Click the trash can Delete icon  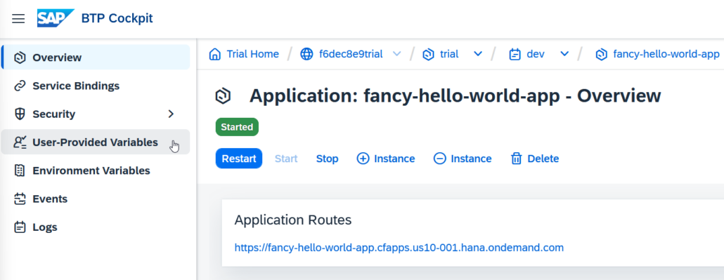[516, 159]
